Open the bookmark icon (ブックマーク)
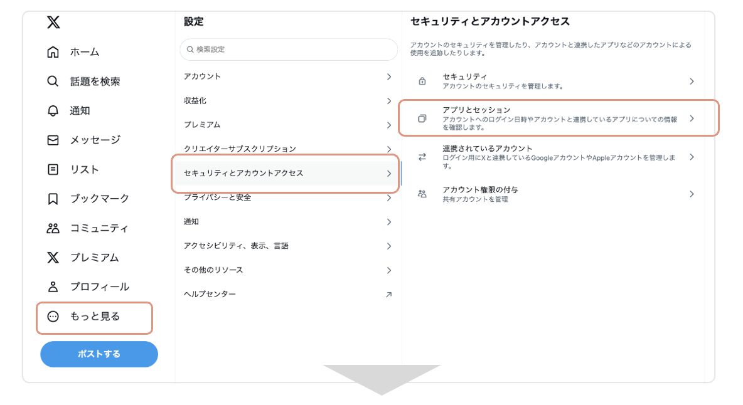Screen dimensions: 743x405 [x=53, y=199]
